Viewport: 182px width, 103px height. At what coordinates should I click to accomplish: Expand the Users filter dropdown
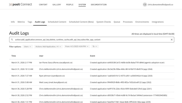click(28, 47)
